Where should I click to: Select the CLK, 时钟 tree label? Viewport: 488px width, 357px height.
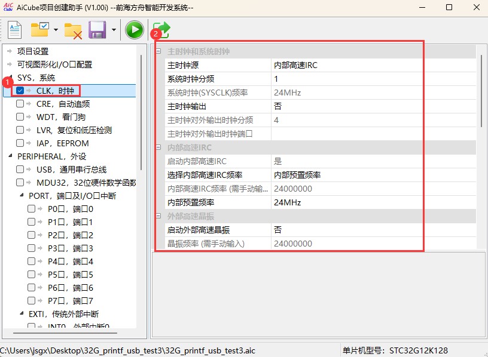[55, 90]
